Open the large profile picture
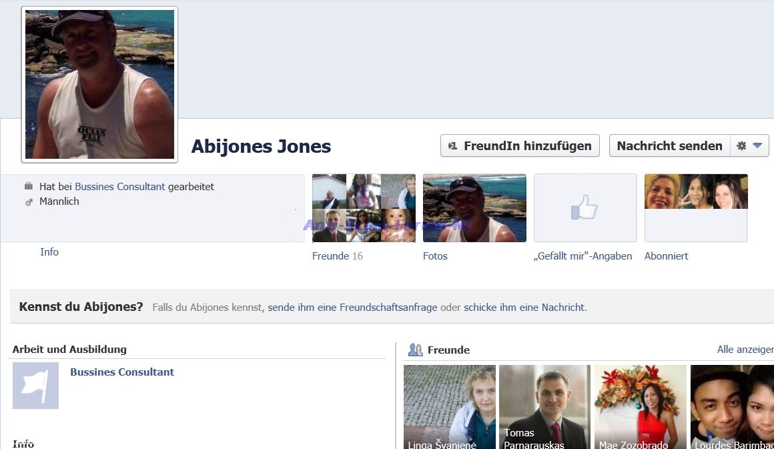The image size is (774, 449). [x=99, y=84]
